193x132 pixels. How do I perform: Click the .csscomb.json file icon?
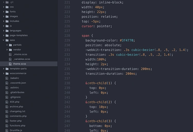(x=7, y=83)
